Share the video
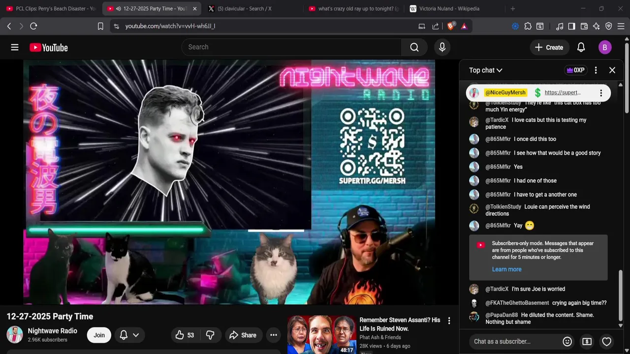This screenshot has height=354, width=630. 243,335
